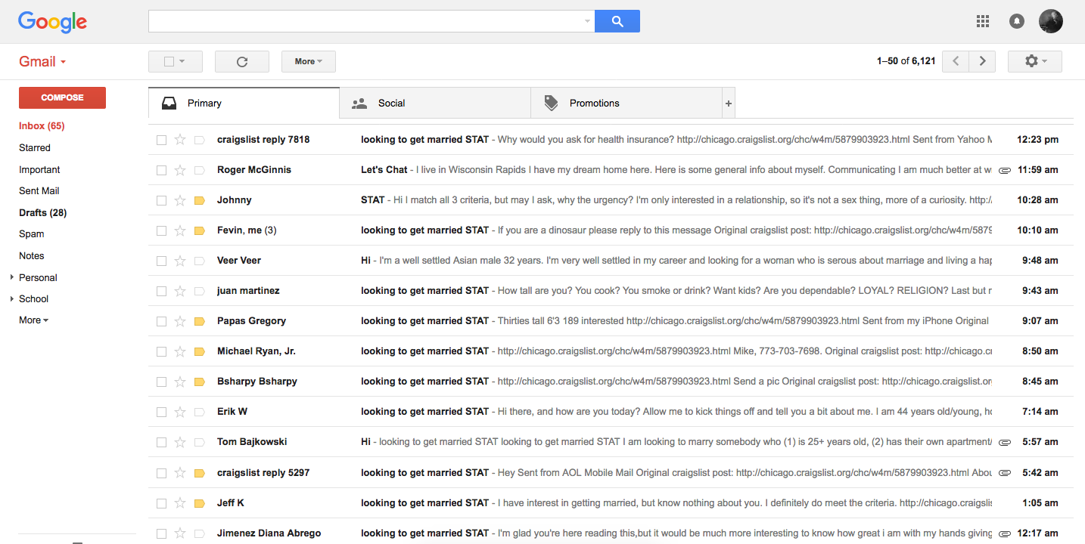The image size is (1085, 544).
Task: Star the email from Johnny
Action: tap(180, 200)
